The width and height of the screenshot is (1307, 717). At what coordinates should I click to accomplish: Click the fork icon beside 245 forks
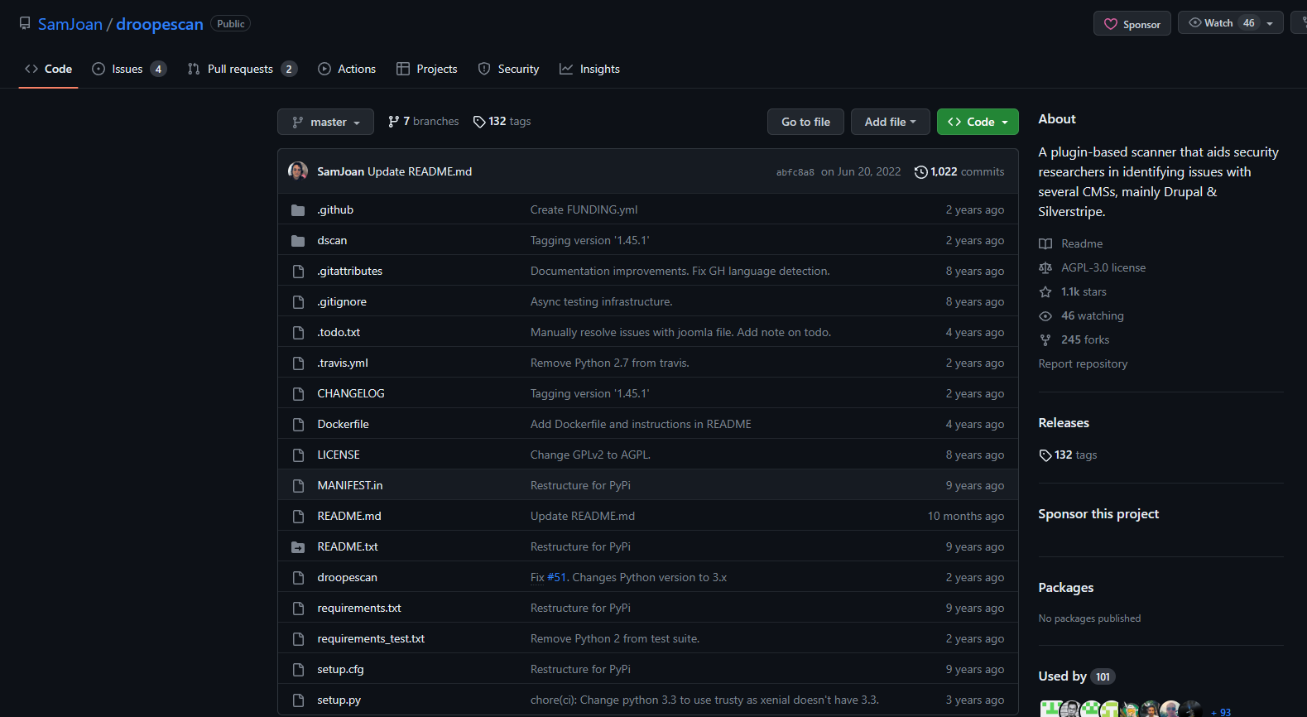pyautogui.click(x=1045, y=340)
